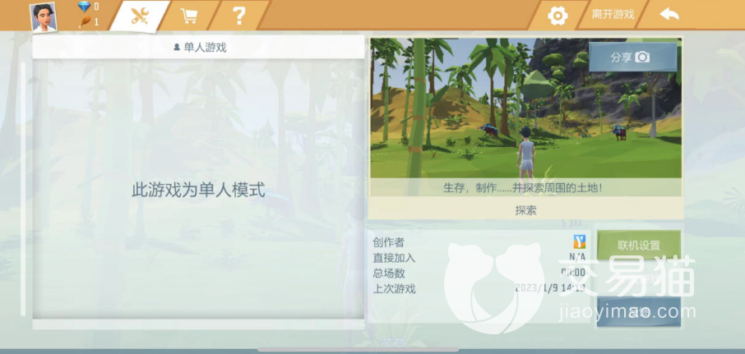Viewport: 745px width, 354px height.
Task: Click the 分享 share camera button
Action: [x=632, y=57]
